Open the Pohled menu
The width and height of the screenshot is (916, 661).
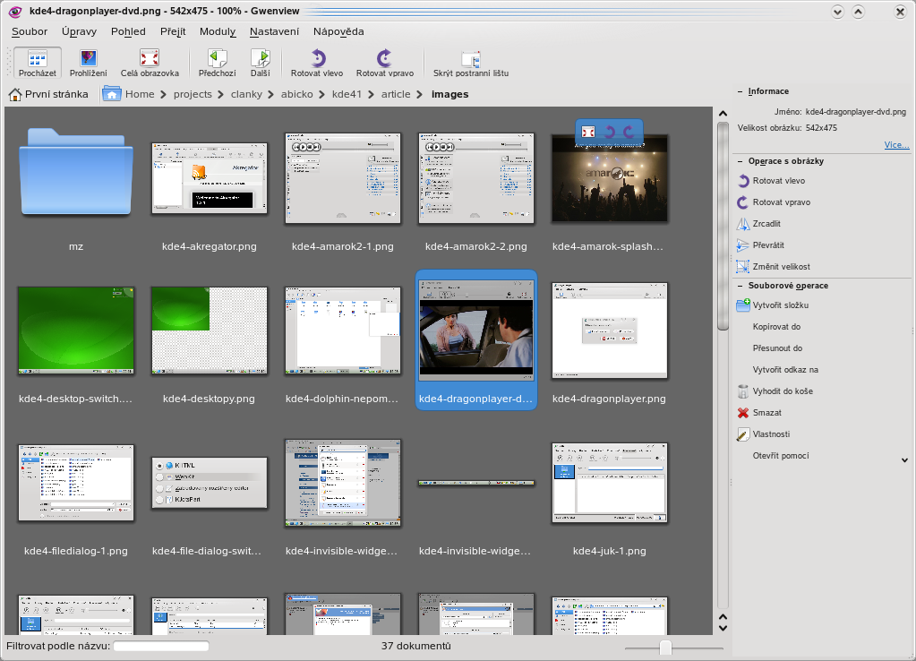[129, 31]
